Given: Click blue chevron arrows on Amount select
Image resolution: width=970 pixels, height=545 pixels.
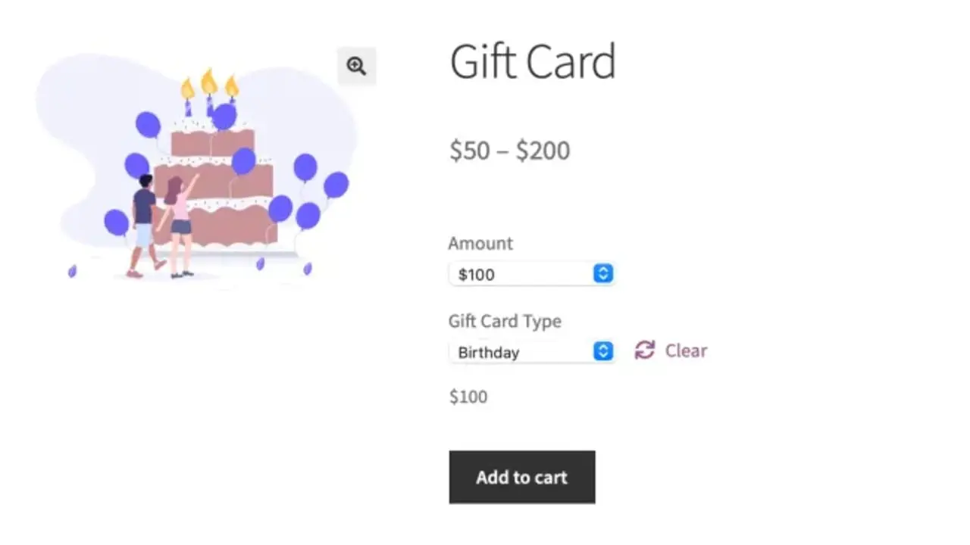Looking at the screenshot, I should click(602, 274).
